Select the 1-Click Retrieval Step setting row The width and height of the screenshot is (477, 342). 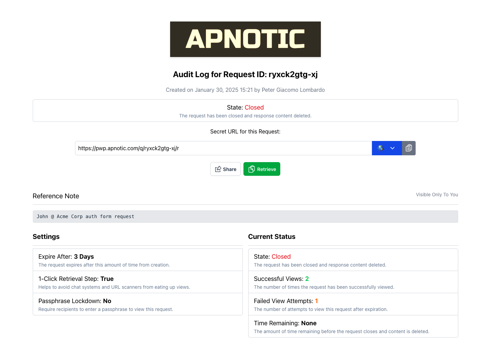coord(137,282)
